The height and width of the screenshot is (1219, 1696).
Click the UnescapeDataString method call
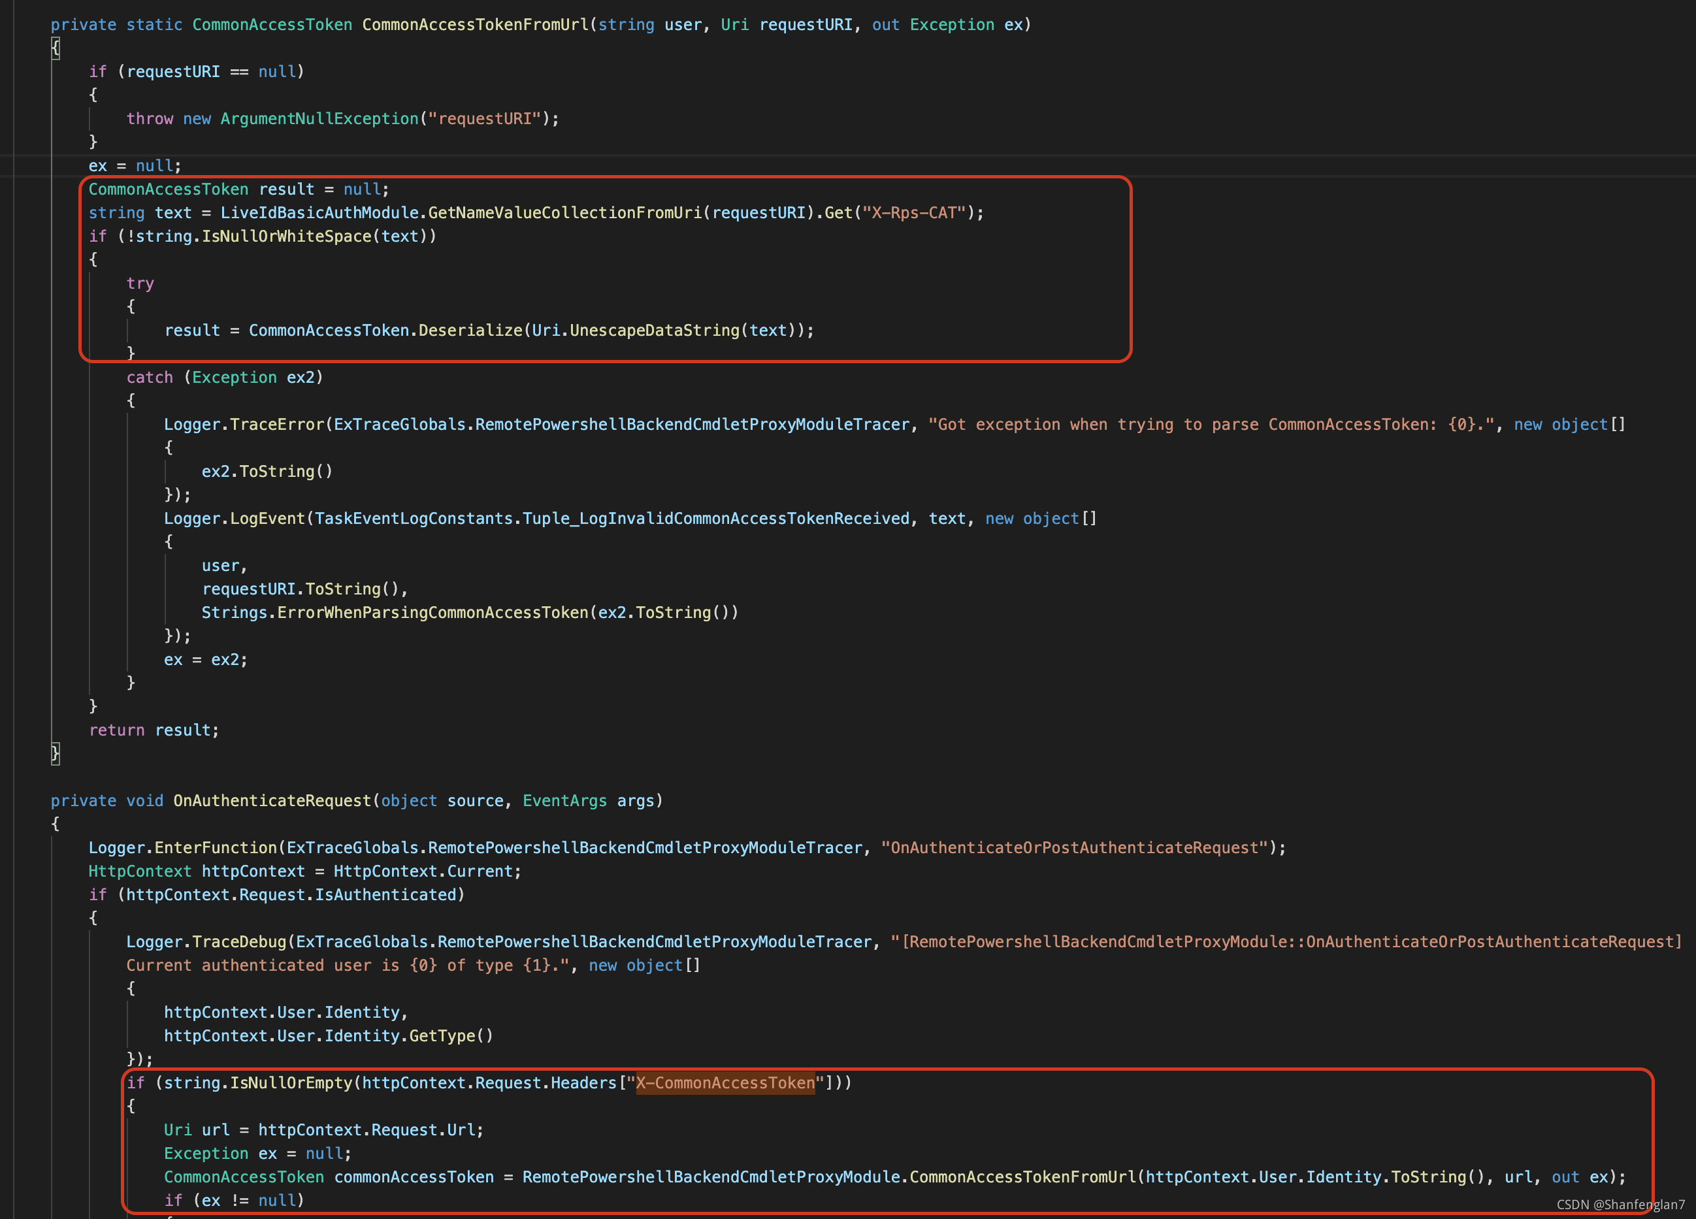[x=655, y=331]
